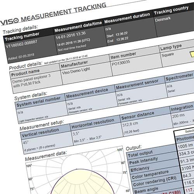Screen dimensions: 194x194
Task: Select item number 'PO130035'
Action: click(121, 63)
